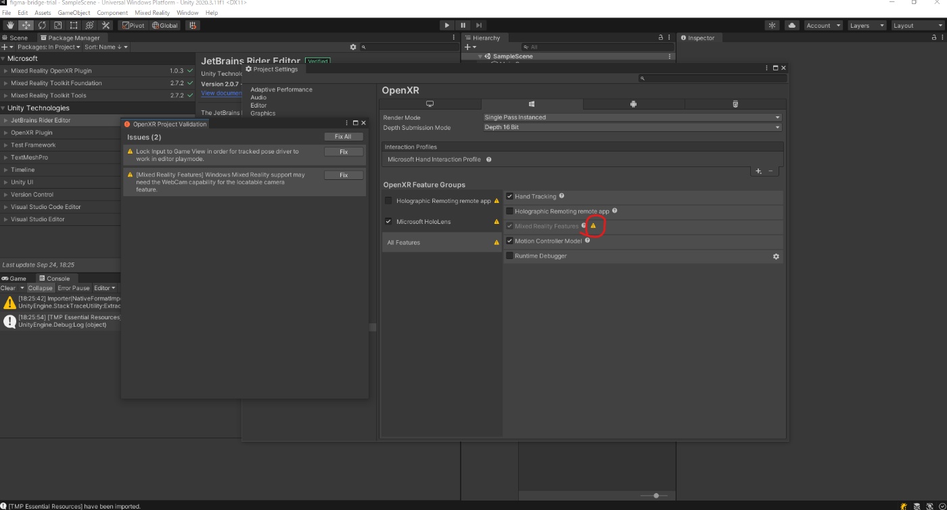Open the Console Clear dropdown arrow
This screenshot has height=510, width=947.
22,288
